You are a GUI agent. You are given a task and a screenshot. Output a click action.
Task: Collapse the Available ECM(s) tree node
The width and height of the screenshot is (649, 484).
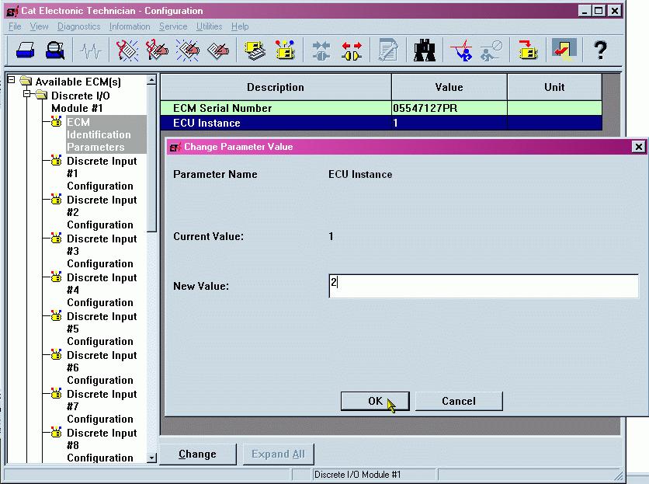coord(12,79)
